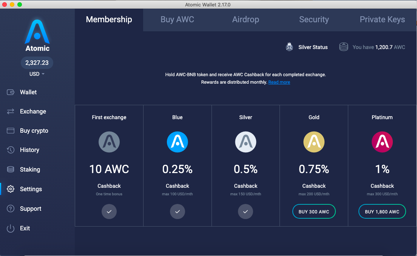The image size is (417, 256).
Task: Go to the Security tab
Action: [x=314, y=20]
